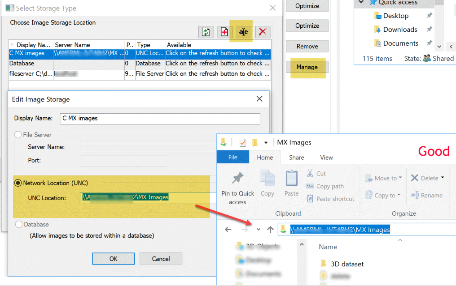Select the highlighted rename (a|e) icon
This screenshot has width=456, height=286.
(243, 32)
